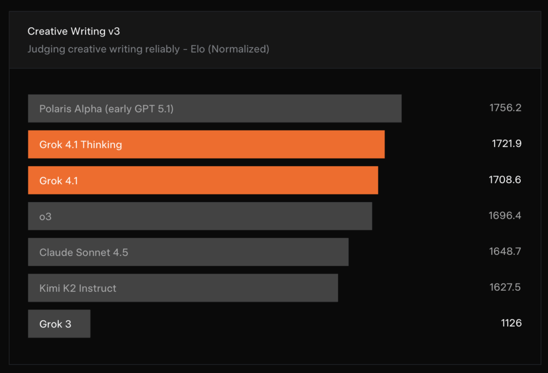Image resolution: width=548 pixels, height=373 pixels.
Task: Click the Claude Sonnet 4.5 bar
Action: [x=188, y=252]
